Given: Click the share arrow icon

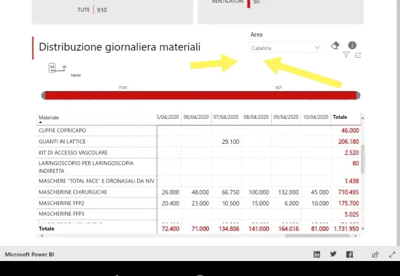Looking at the screenshot, I should (x=375, y=254).
